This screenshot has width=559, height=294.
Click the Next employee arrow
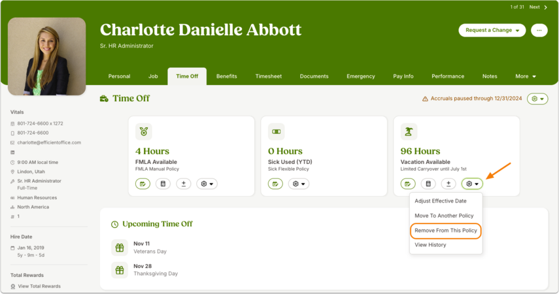pyautogui.click(x=545, y=7)
